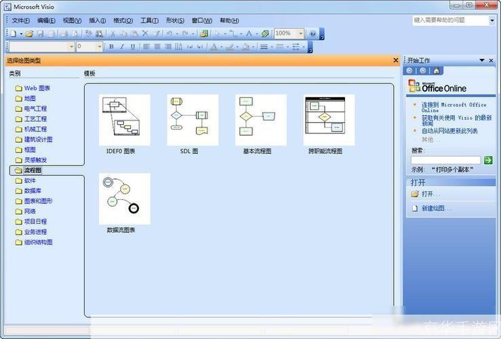
Task: Select the 网络 category folder
Action: [26, 211]
